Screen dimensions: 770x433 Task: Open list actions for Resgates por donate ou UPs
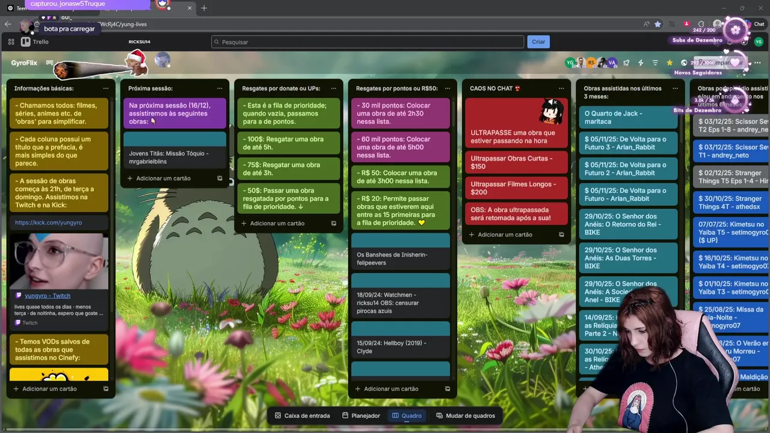click(x=333, y=88)
